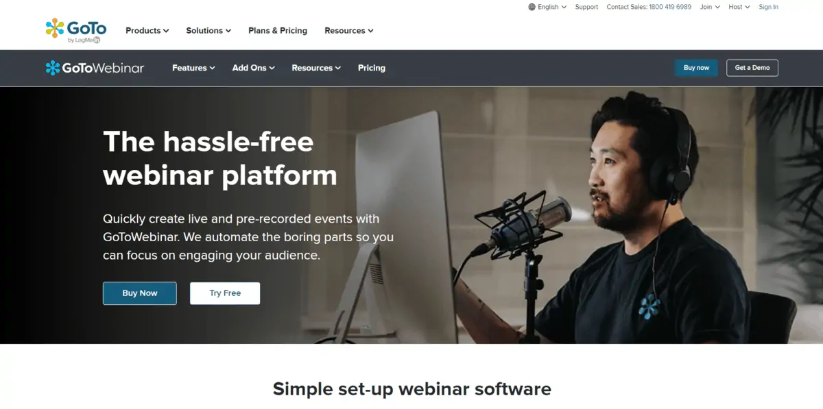Image resolution: width=823 pixels, height=409 pixels.
Task: Expand the Solutions menu
Action: click(x=208, y=31)
